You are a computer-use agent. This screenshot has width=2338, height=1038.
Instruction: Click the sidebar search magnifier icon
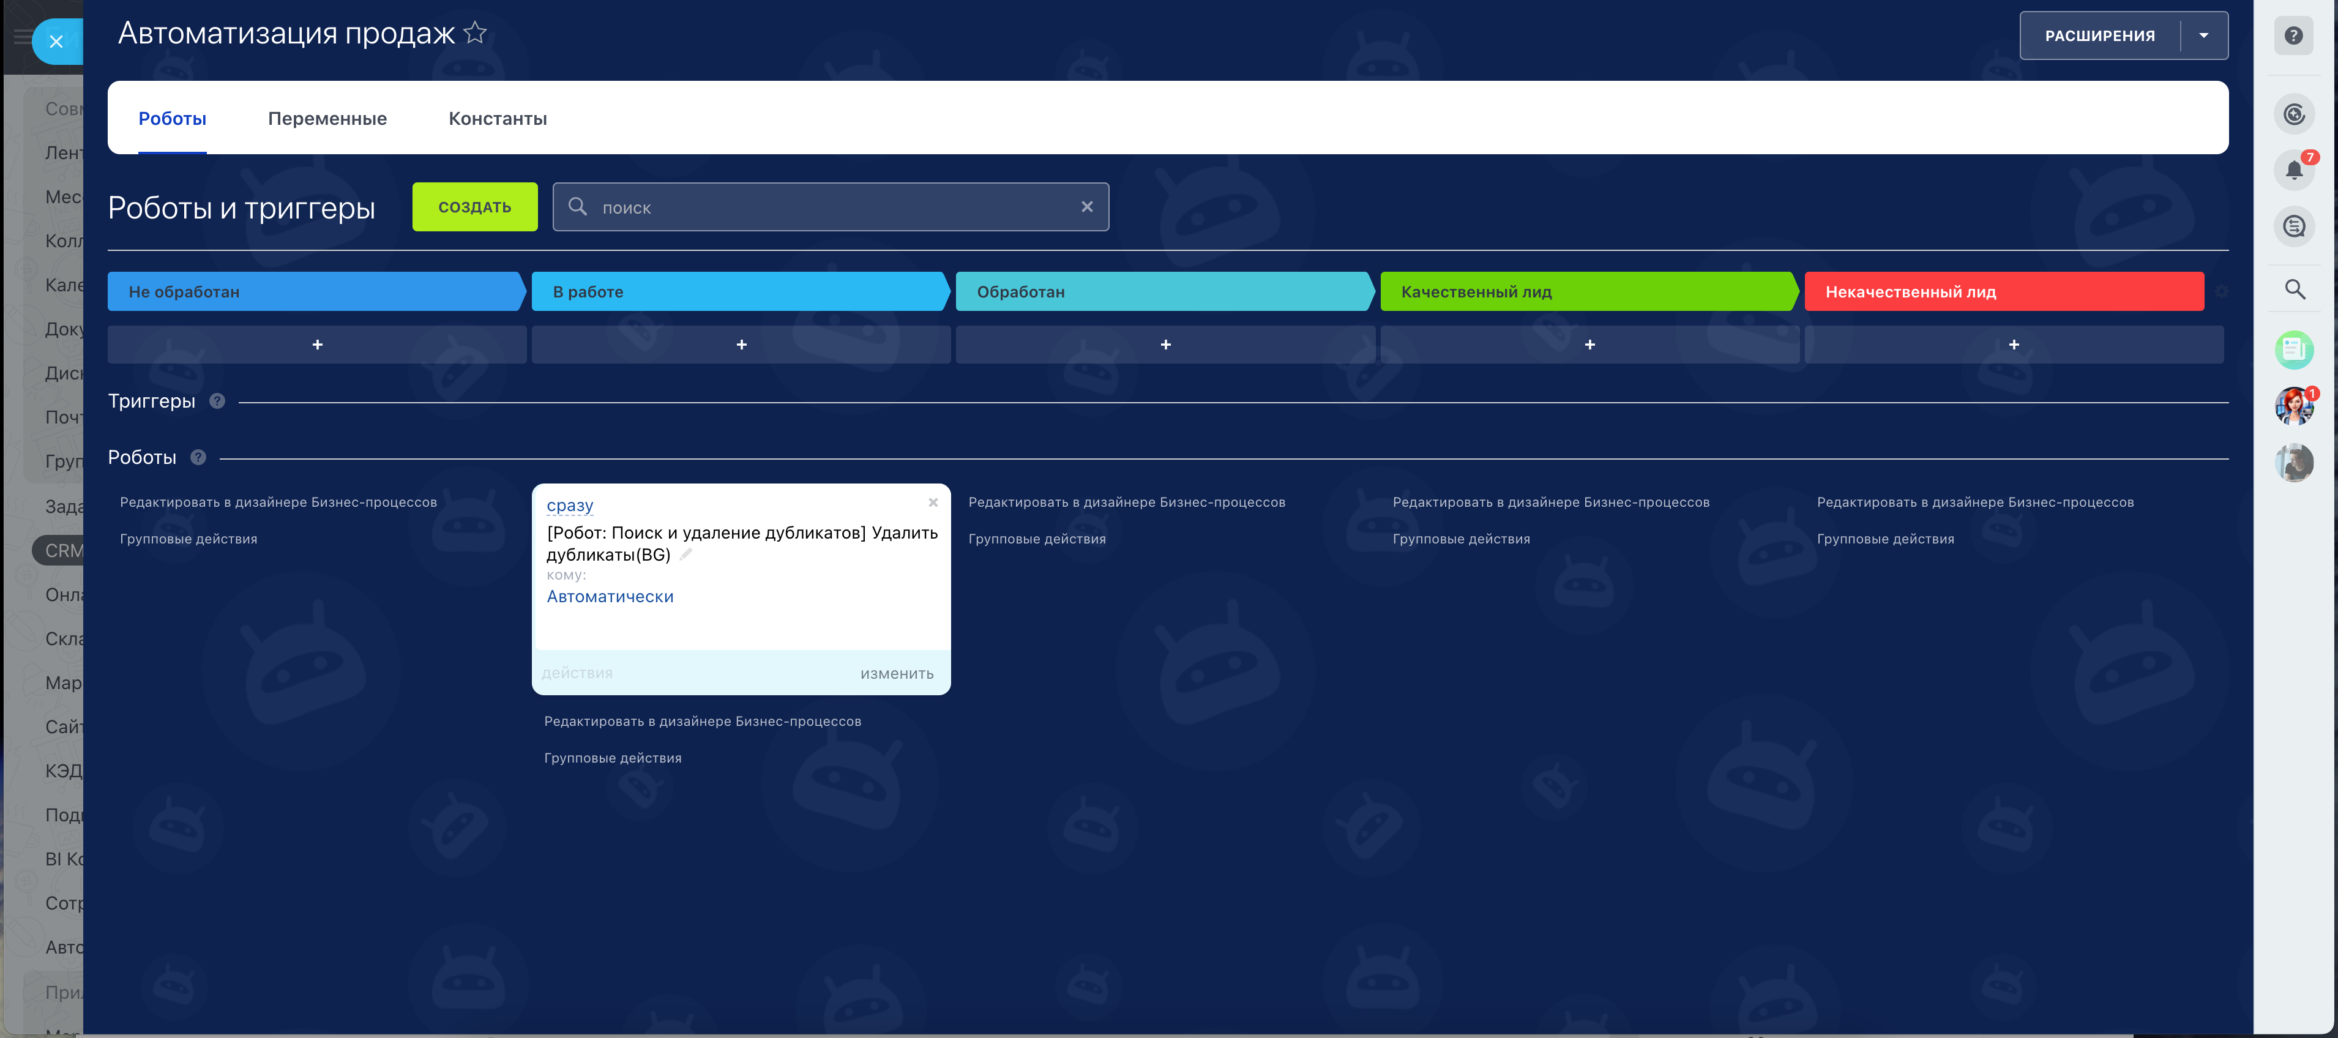2293,289
